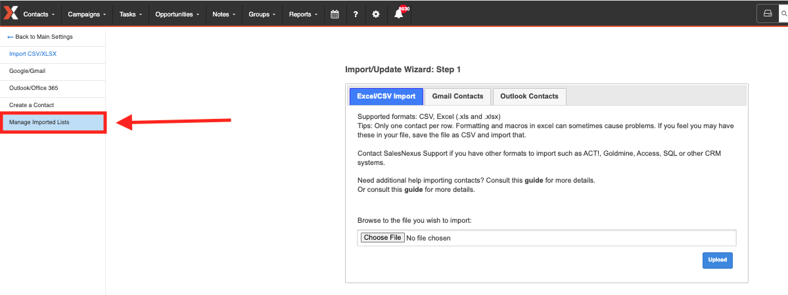Screen dimensions: 788x295
Task: Expand the Groups dropdown menu
Action: [x=262, y=14]
